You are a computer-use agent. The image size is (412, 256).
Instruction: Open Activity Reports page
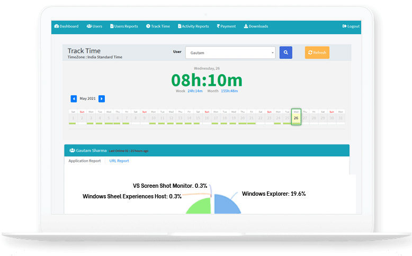click(193, 26)
